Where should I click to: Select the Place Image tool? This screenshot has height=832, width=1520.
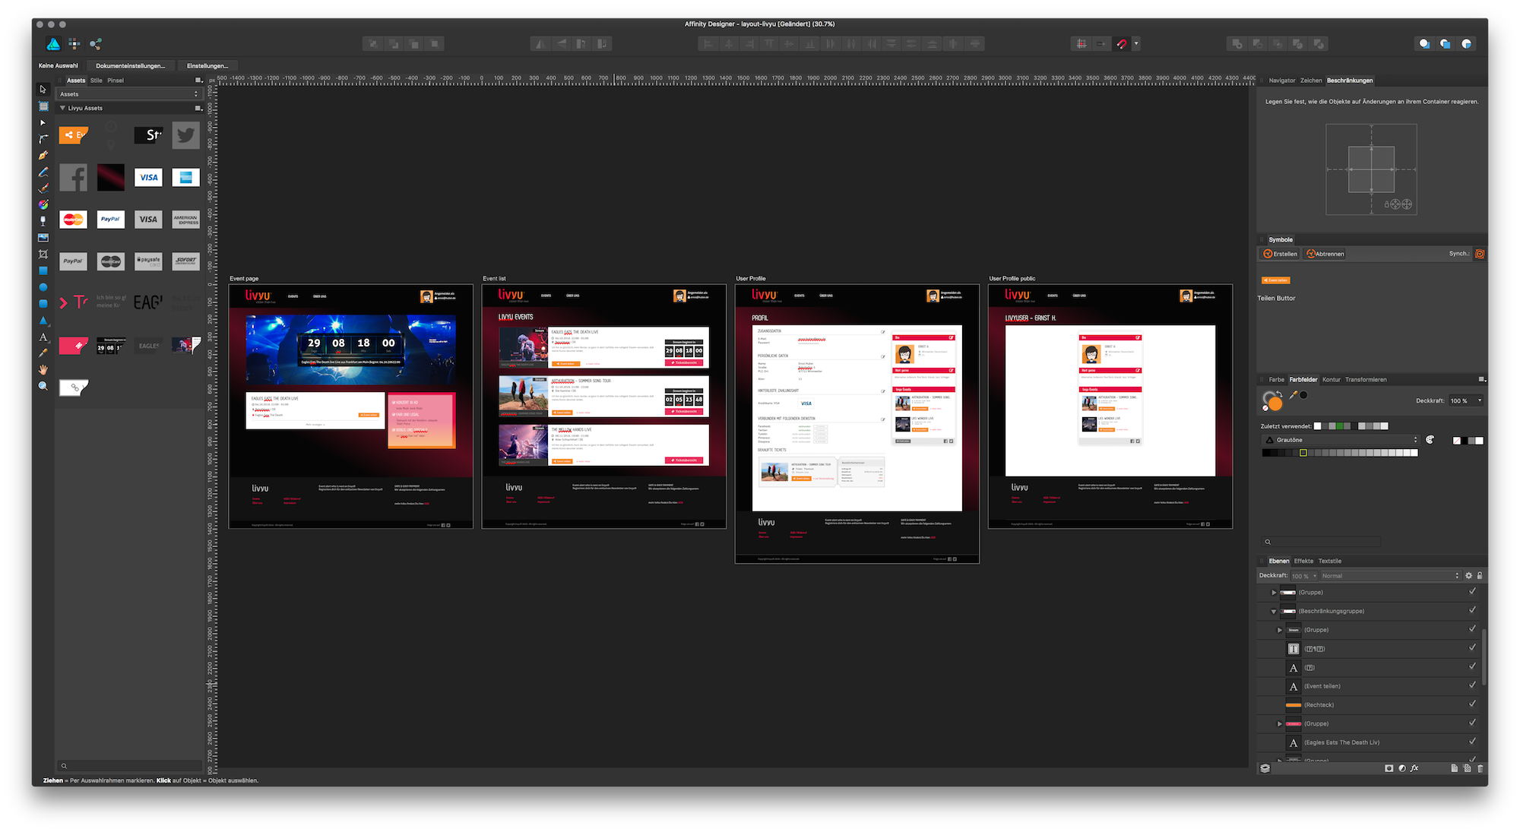click(43, 238)
